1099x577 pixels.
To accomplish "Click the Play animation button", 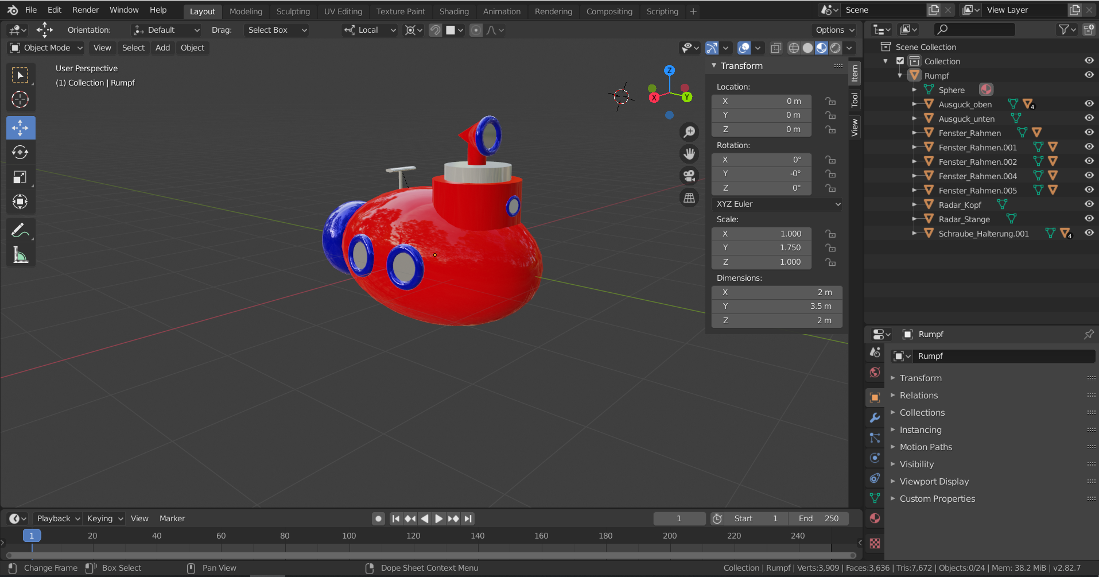I will pyautogui.click(x=439, y=518).
